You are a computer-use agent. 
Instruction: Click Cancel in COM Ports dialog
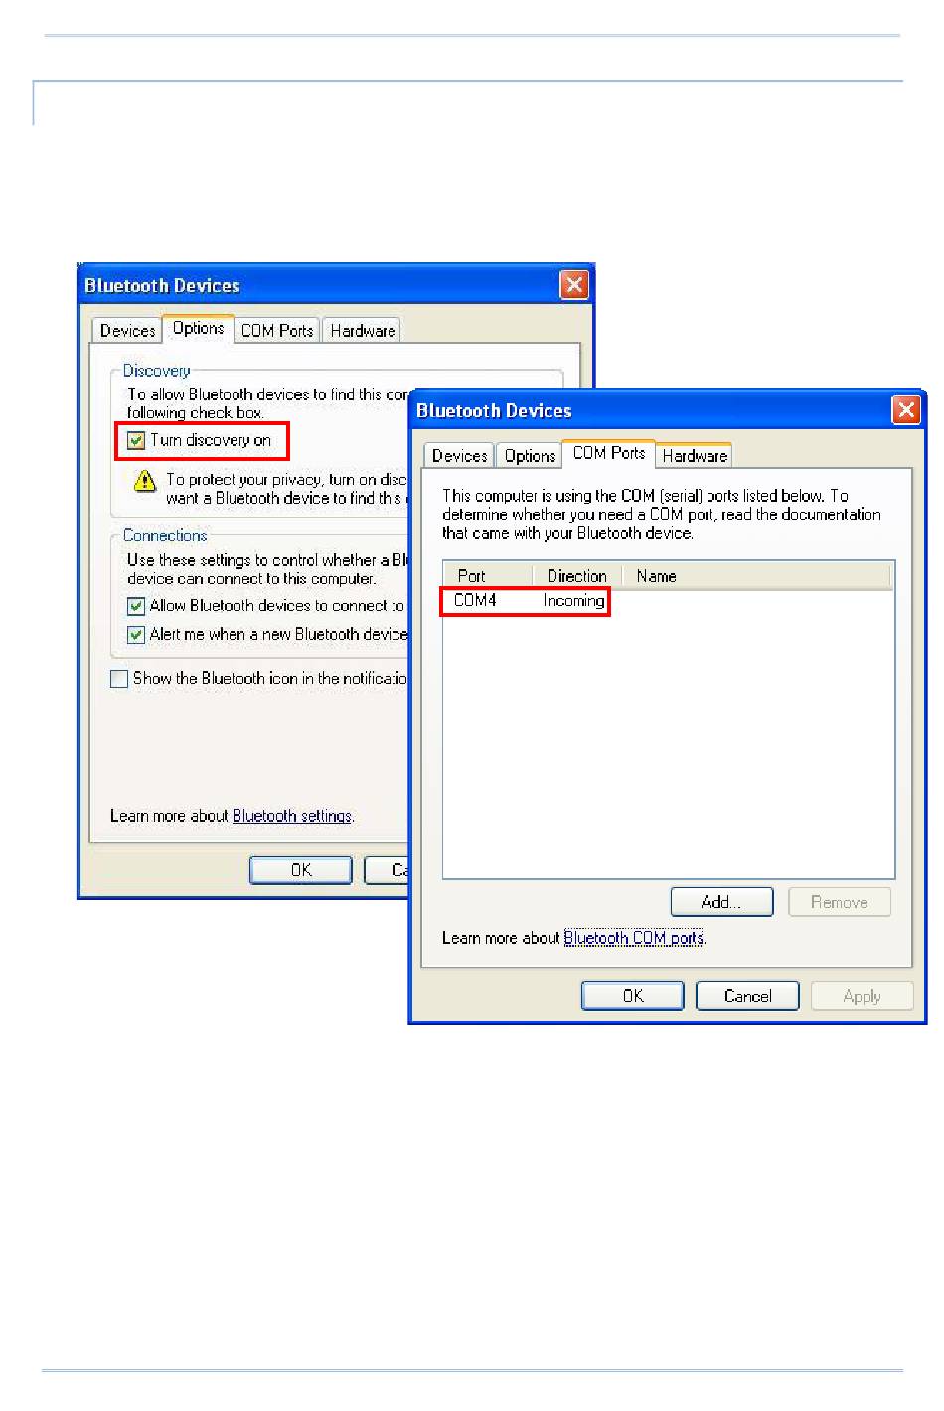click(x=747, y=996)
